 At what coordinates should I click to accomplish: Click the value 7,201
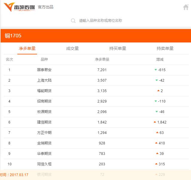pos(102,70)
